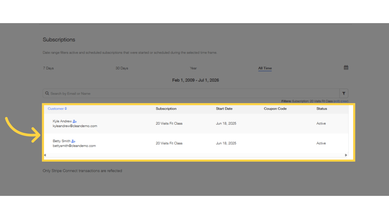Click the right arrow of the table scrollbar
The image size is (389, 219).
(346, 155)
